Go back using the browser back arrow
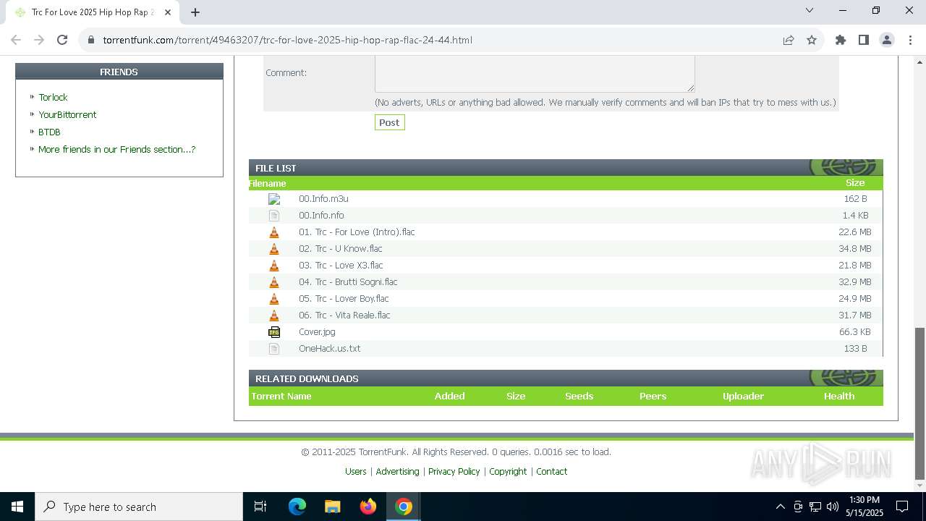926x521 pixels. tap(16, 40)
